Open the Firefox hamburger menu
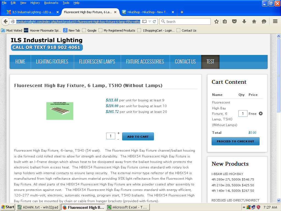 [275, 21]
